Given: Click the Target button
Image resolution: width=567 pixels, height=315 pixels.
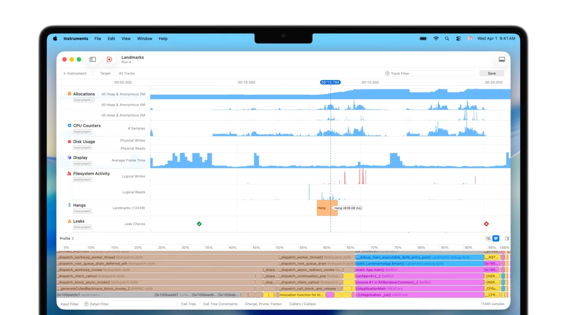Looking at the screenshot, I should tap(105, 73).
